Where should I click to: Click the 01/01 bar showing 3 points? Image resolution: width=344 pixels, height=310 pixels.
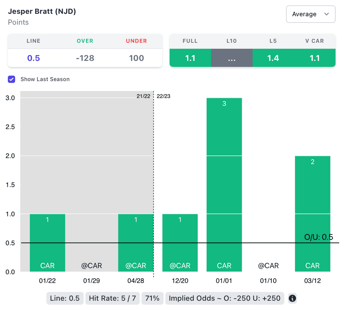pos(224,185)
